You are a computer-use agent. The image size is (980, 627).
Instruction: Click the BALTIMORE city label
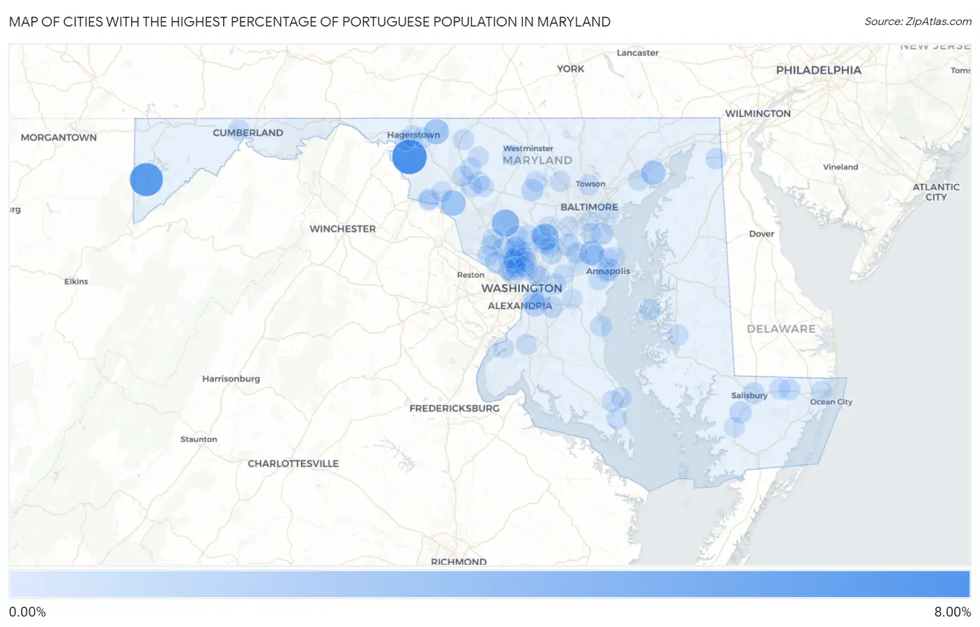pos(589,207)
